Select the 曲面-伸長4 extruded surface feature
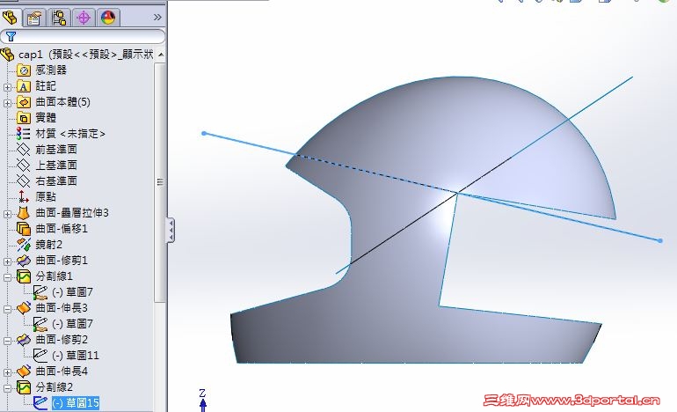677x412 pixels. tap(52, 371)
